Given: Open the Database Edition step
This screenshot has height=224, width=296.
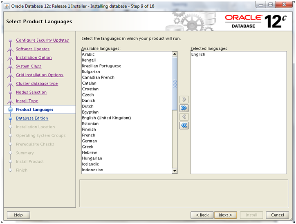Looking at the screenshot, I should pos(32,118).
